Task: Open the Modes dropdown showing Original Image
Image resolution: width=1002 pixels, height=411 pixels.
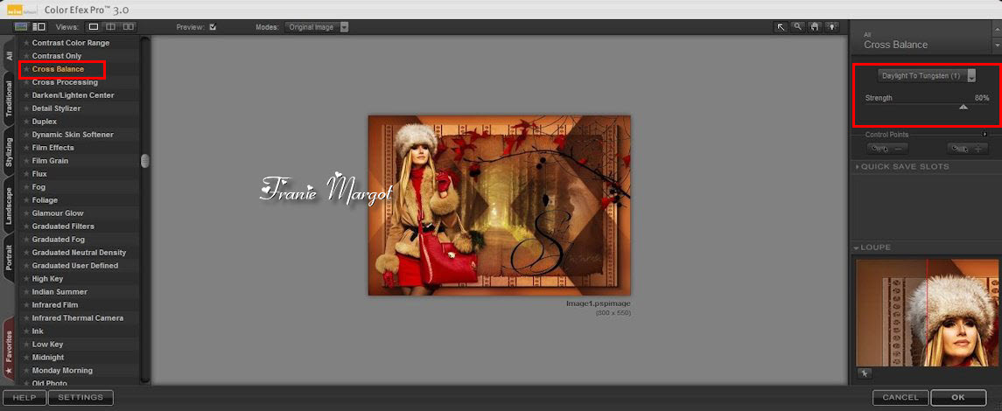Action: pyautogui.click(x=316, y=27)
